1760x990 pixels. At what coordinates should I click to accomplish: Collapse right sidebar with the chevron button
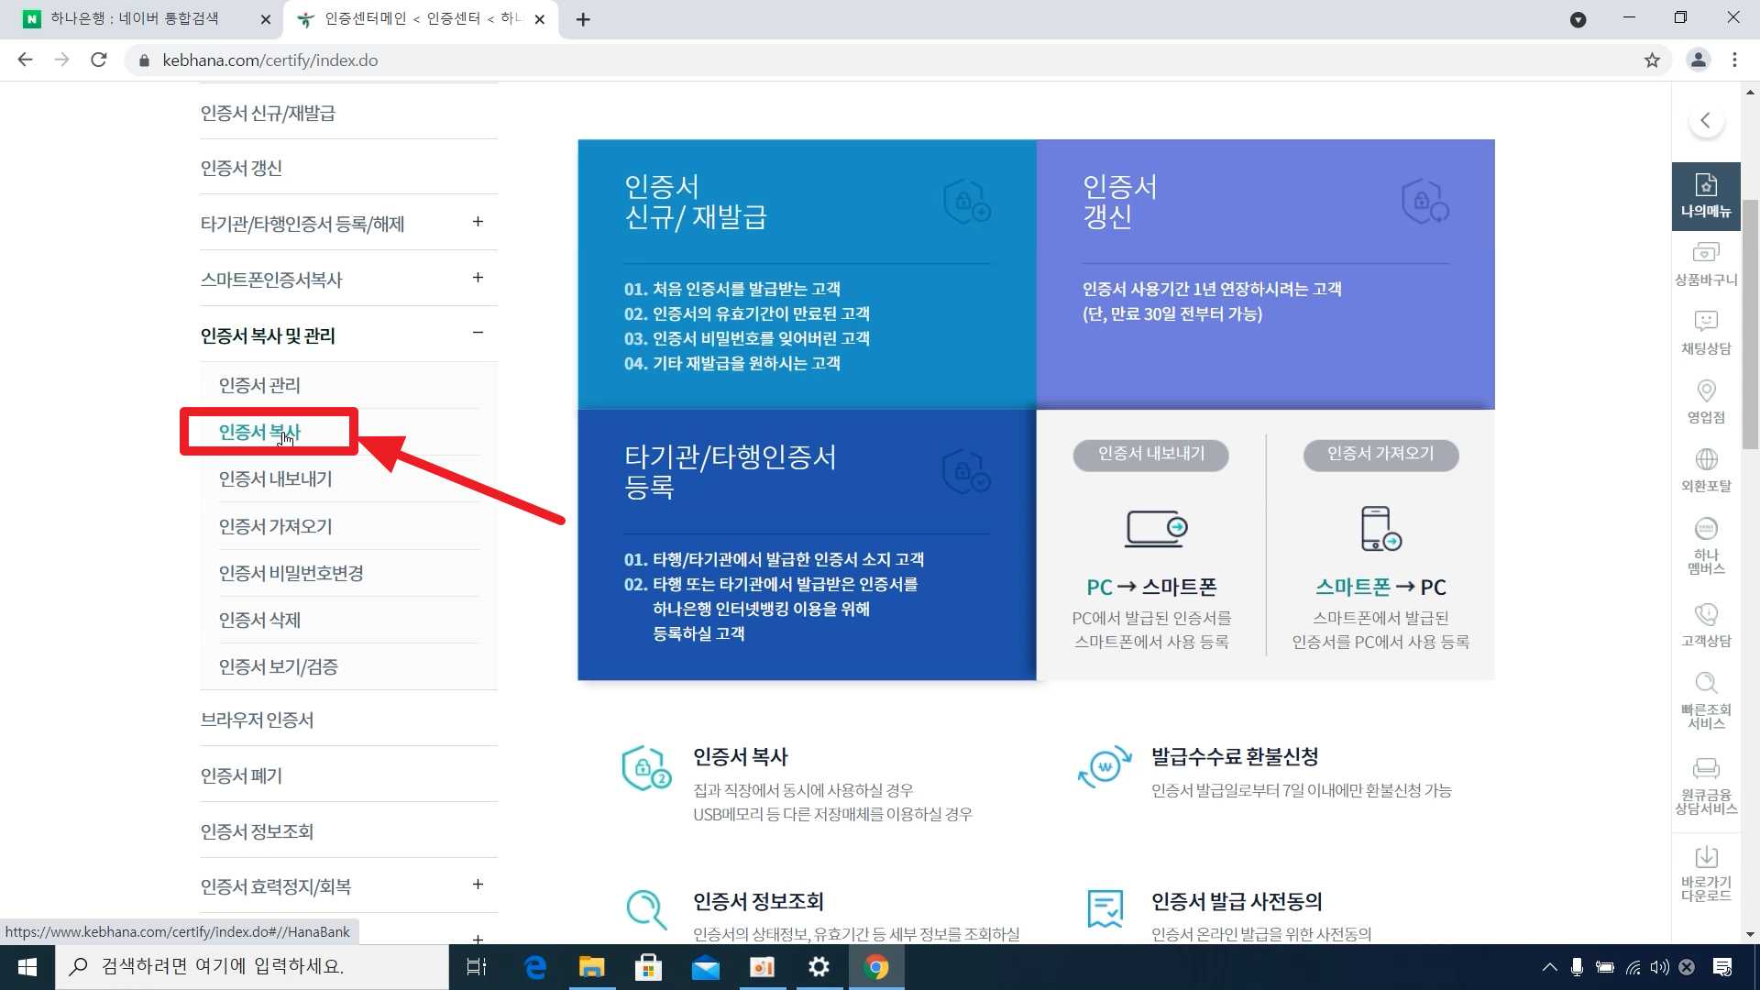tap(1705, 120)
